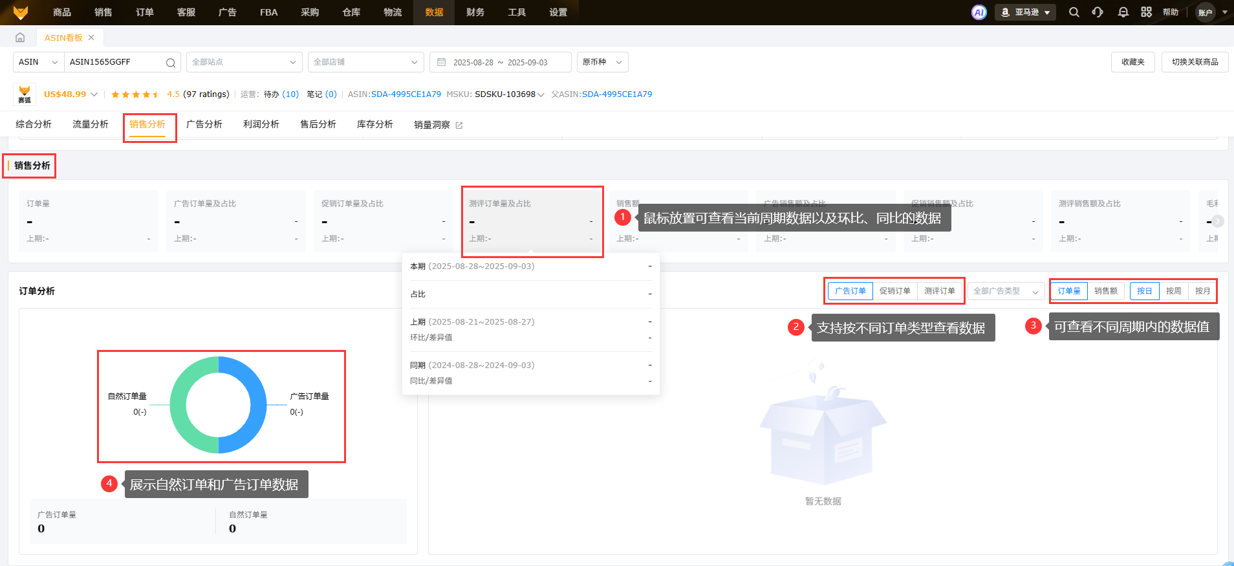Open the apps grid icon

pyautogui.click(x=1147, y=12)
